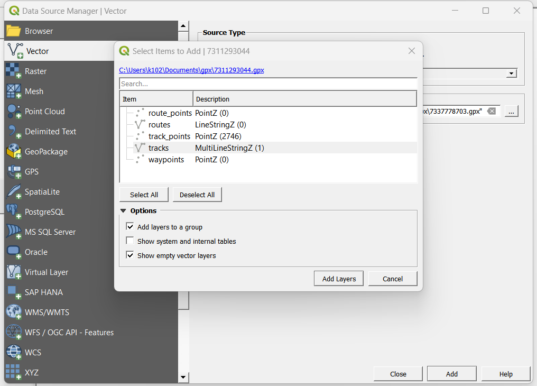Click the Add Layers button
Screen dimensions: 537x386
[x=339, y=279]
